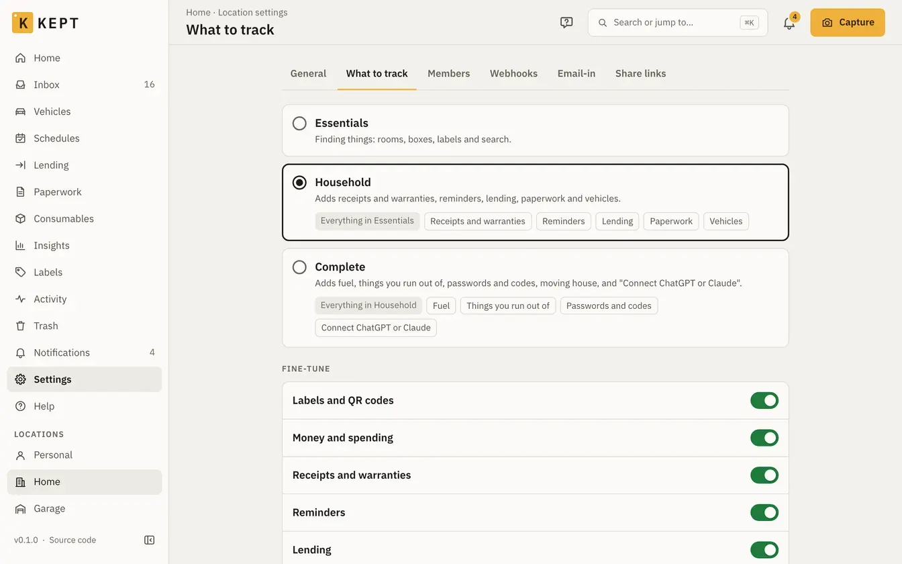
Task: Select the What to track tab
Action: point(377,74)
